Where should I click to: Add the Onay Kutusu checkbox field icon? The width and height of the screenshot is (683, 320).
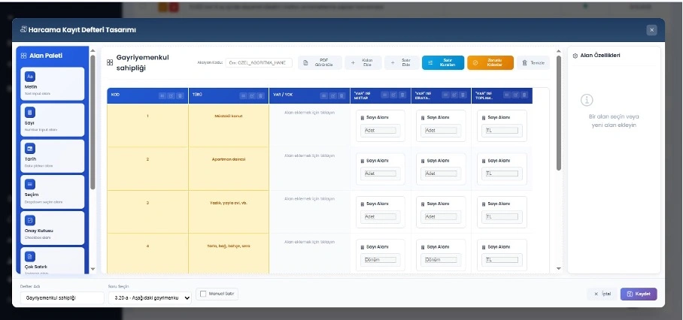(31, 220)
